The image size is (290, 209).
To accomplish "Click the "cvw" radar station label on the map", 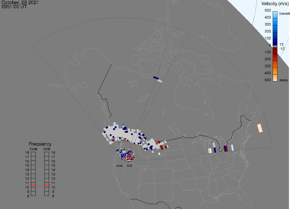I will coord(119,165).
